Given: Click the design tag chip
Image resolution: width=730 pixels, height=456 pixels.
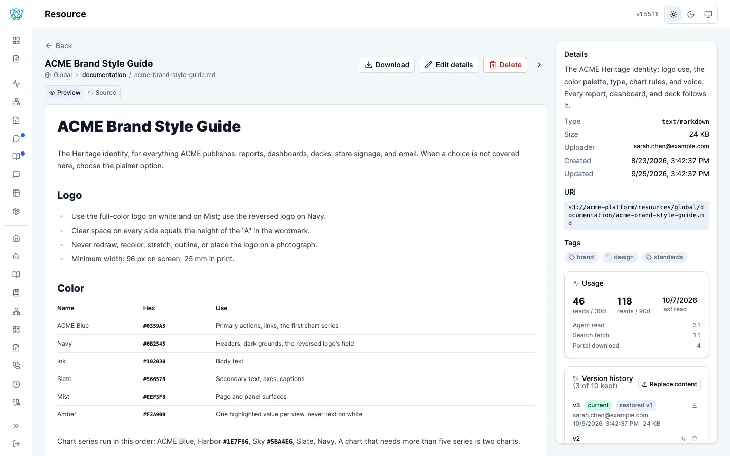Looking at the screenshot, I should pos(620,257).
